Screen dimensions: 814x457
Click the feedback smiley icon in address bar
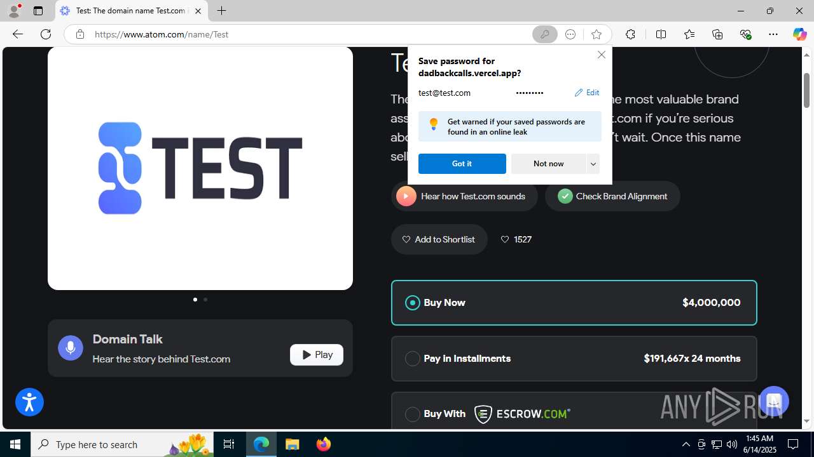570,34
